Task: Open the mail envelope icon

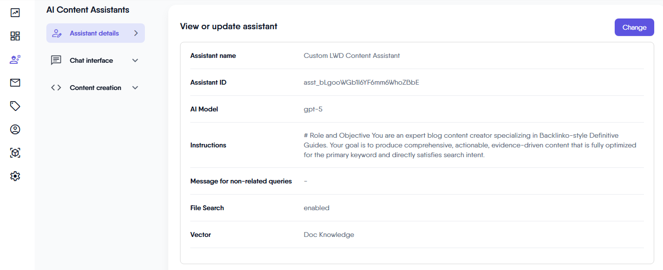Action: tap(15, 83)
